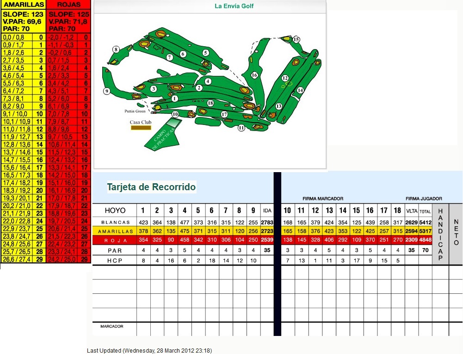Click the La Envía Golf title
This screenshot has height=354, width=463.
point(234,6)
